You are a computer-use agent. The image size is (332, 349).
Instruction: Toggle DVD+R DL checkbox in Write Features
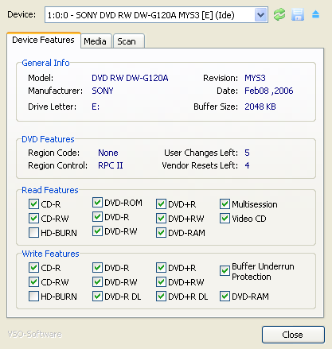coord(161,297)
